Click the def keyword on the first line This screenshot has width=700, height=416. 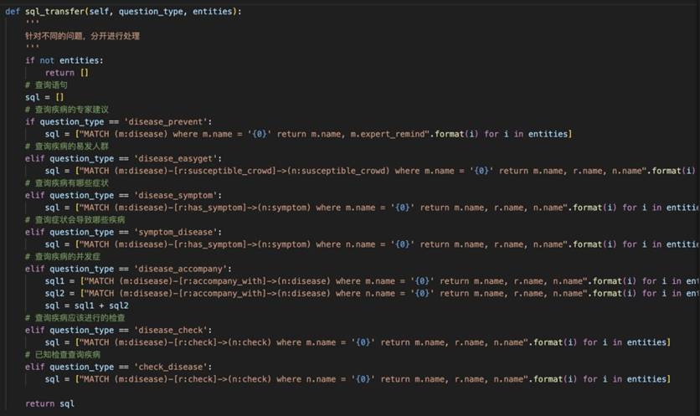13,12
